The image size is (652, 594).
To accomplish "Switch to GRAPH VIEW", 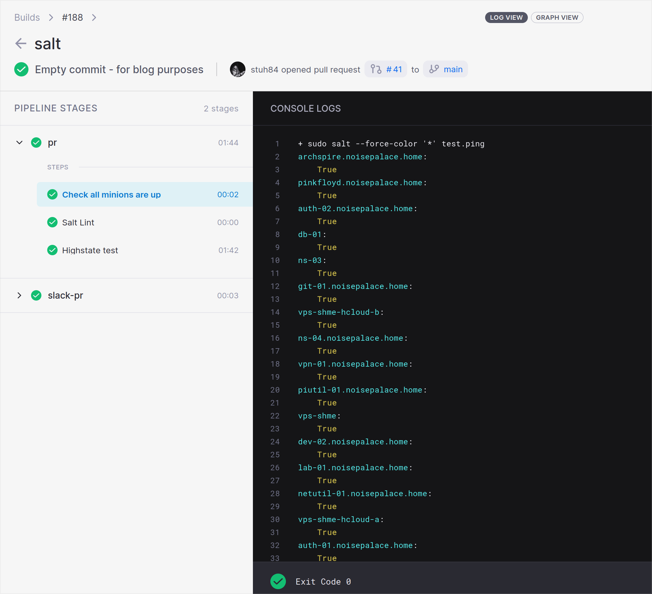I will click(557, 17).
